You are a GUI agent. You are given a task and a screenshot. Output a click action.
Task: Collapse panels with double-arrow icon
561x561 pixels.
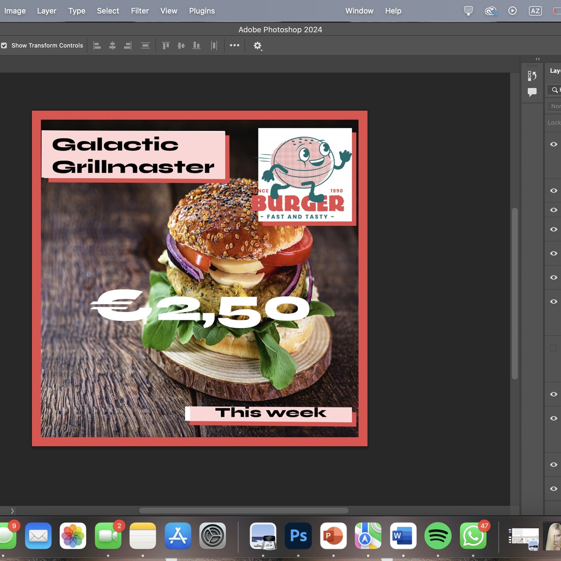[x=538, y=59]
